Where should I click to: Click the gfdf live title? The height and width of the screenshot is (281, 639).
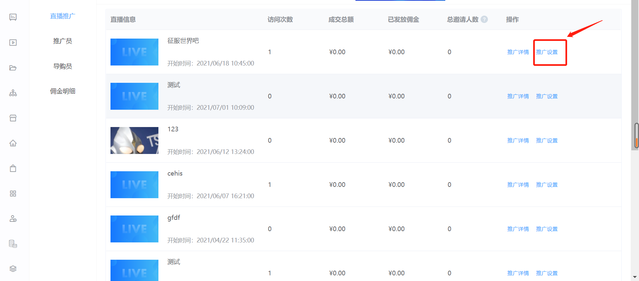tap(174, 217)
